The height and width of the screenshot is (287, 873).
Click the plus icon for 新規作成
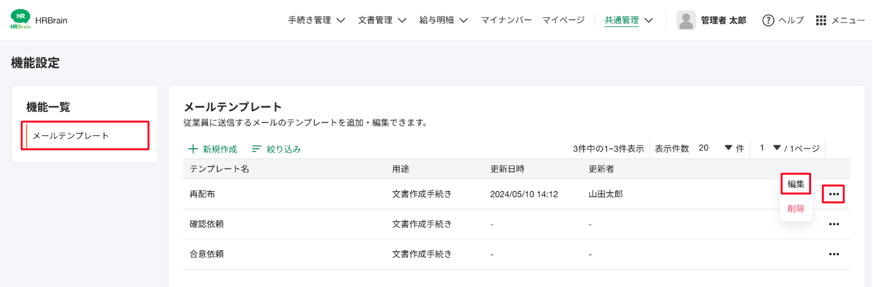[193, 149]
